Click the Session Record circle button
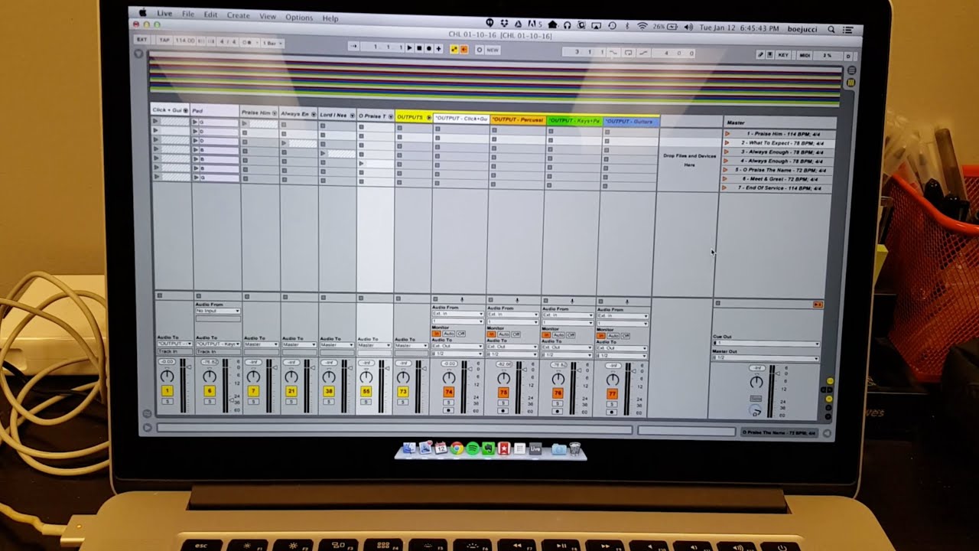The image size is (979, 551). coord(480,50)
